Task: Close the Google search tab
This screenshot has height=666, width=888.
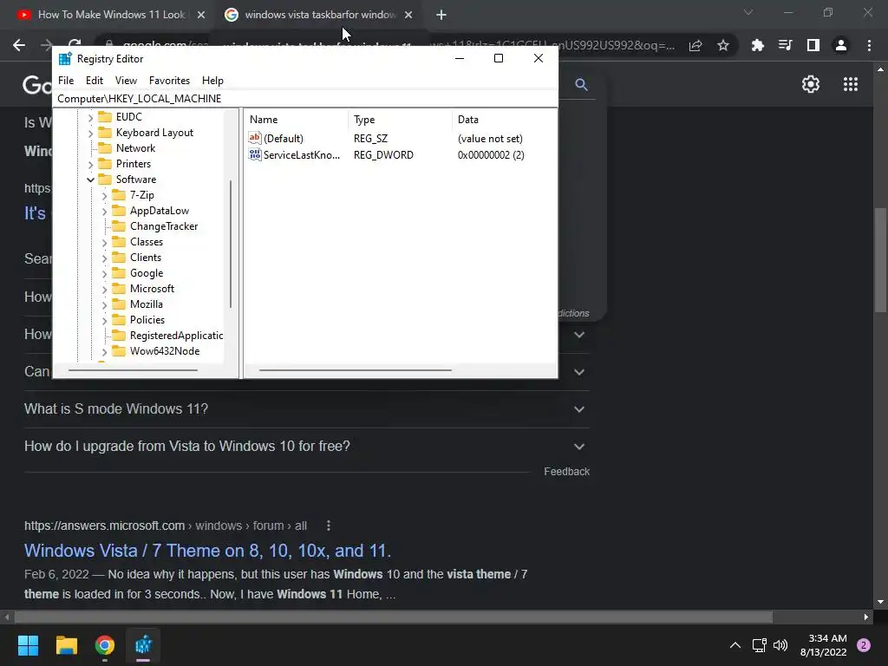Action: (408, 15)
